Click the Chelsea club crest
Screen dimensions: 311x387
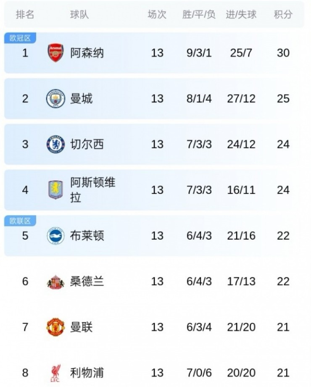(55, 145)
